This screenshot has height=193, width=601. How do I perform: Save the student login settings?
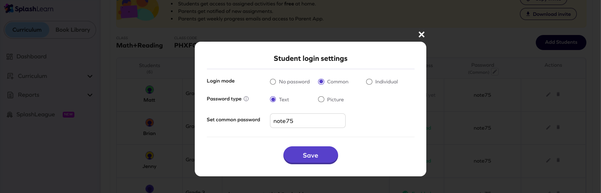point(311,155)
